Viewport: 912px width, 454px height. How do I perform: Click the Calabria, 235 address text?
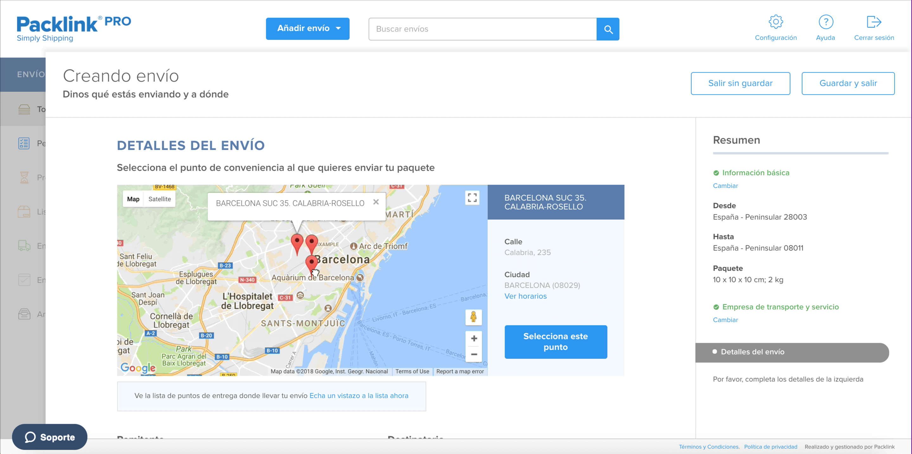pyautogui.click(x=527, y=252)
